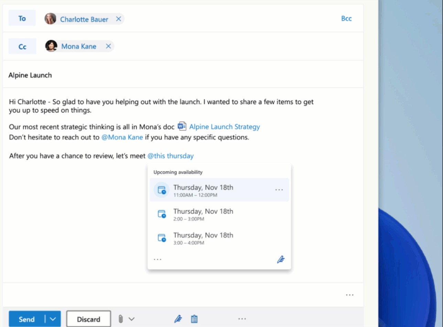Click the calendar icon on the 3:00–4:00PM slot
This screenshot has width=443, height=327.
pyautogui.click(x=162, y=238)
